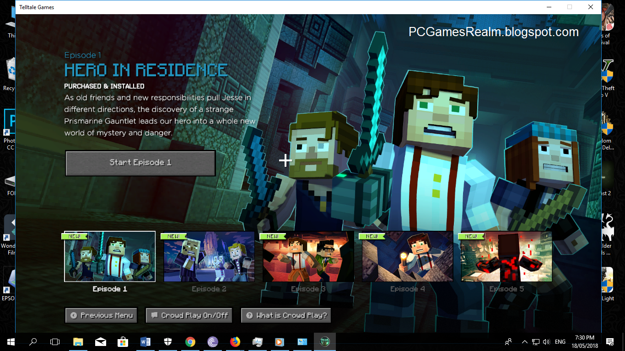
Task: Toggle Crowd Play On/Off
Action: click(x=189, y=315)
